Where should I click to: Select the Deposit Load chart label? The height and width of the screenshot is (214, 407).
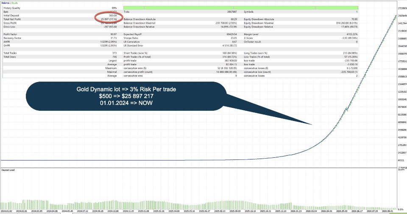click(x=8, y=170)
